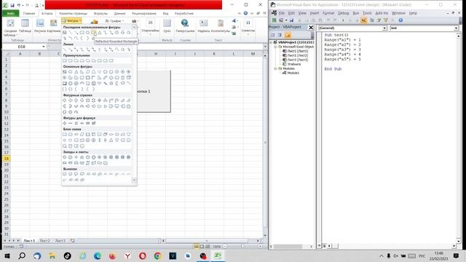Click View Code in the Project panel

click(273, 35)
